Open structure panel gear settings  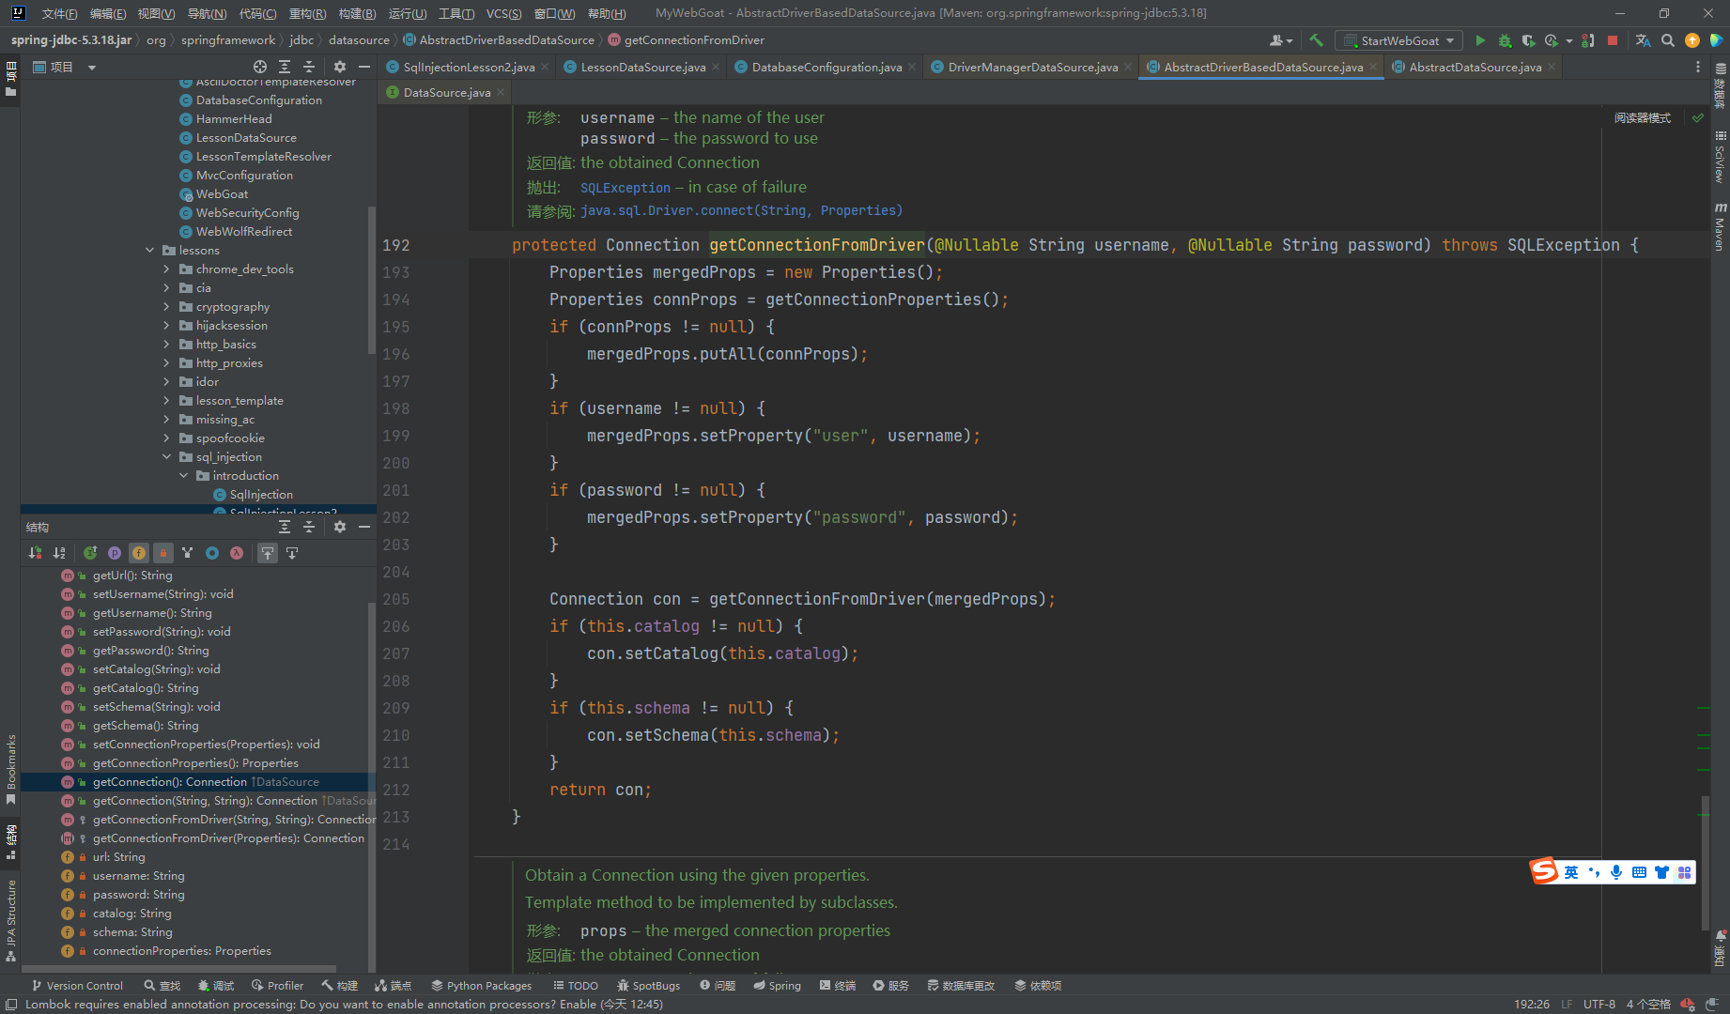pos(340,527)
